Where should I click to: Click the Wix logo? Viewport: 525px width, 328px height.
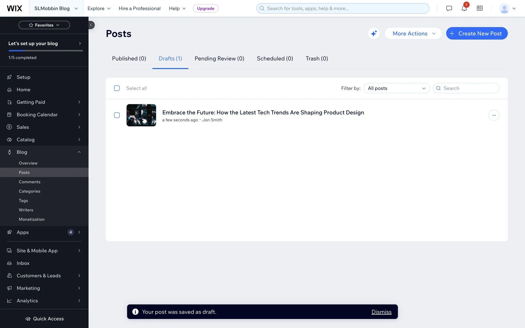(14, 8)
